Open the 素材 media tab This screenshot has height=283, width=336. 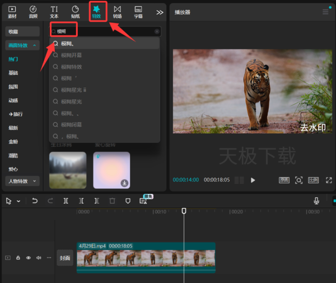(x=12, y=11)
